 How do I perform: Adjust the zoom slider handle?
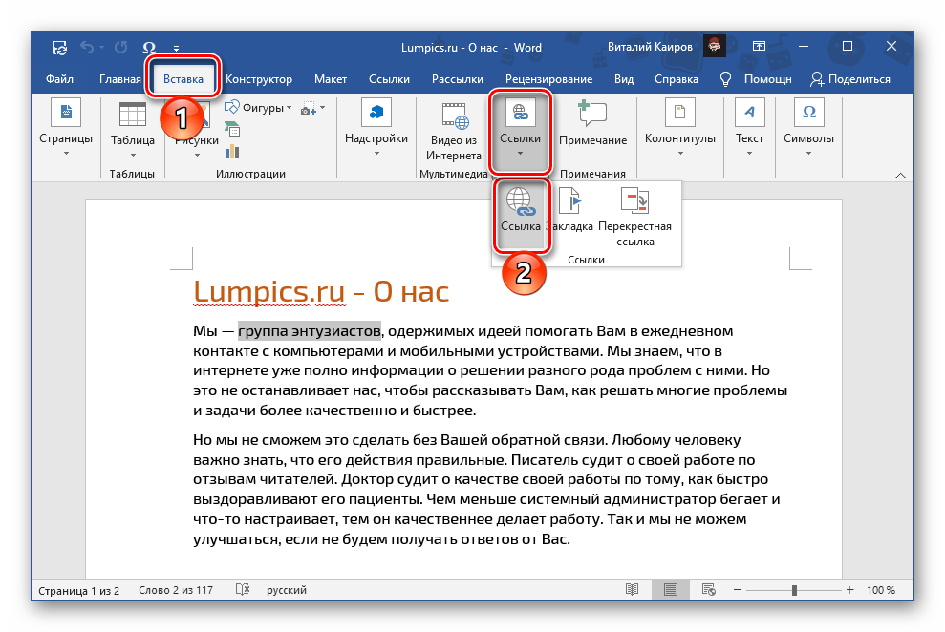pyautogui.click(x=793, y=591)
